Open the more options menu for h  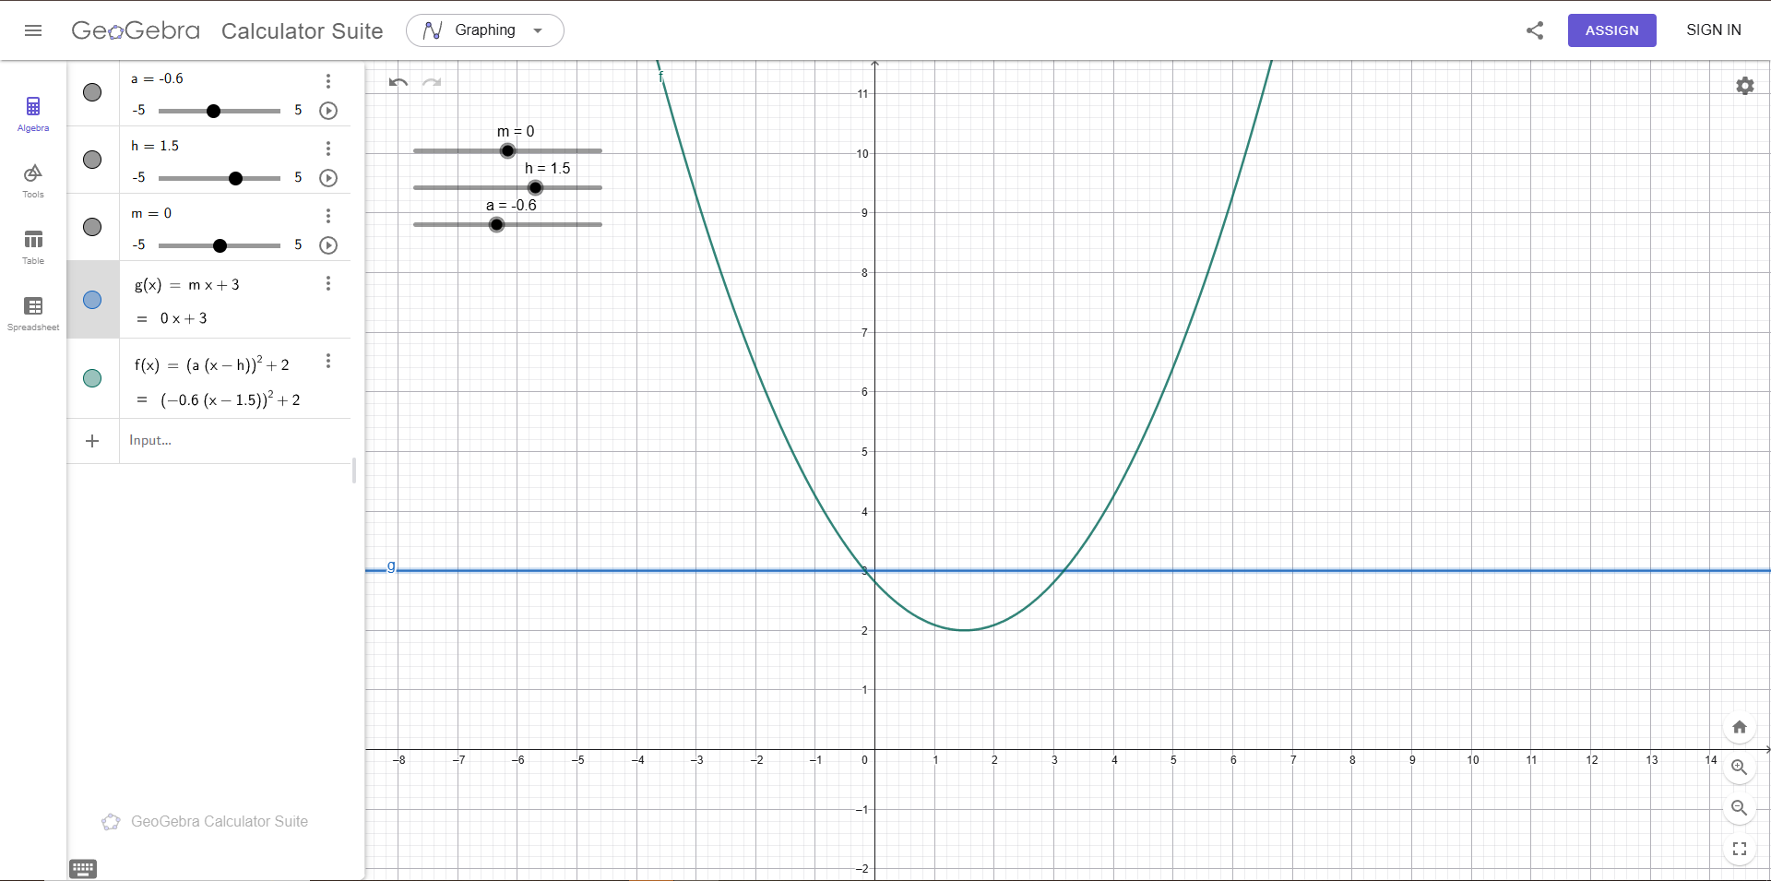click(328, 149)
